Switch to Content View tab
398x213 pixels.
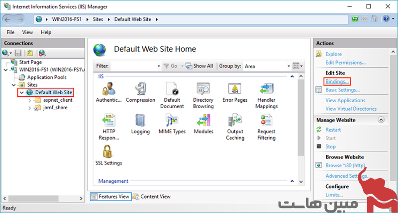tap(152, 197)
